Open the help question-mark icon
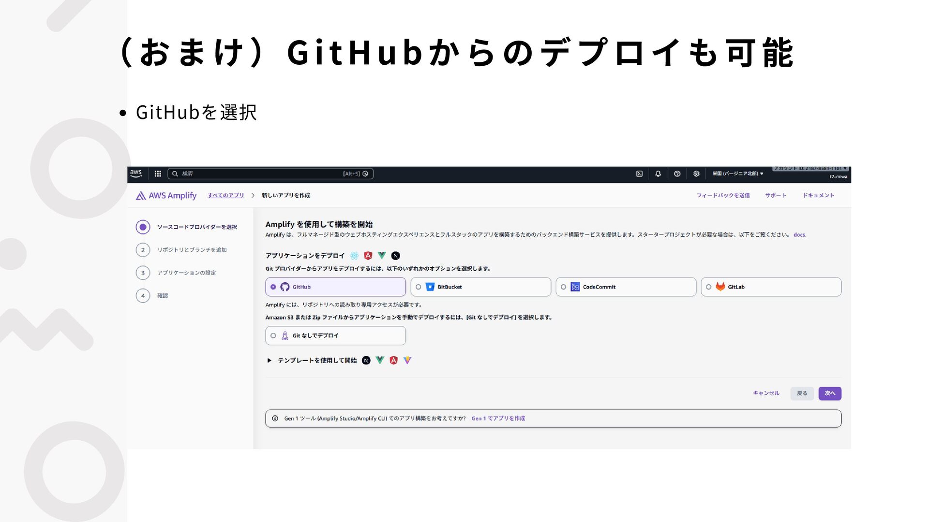This screenshot has height=522, width=929. [677, 174]
